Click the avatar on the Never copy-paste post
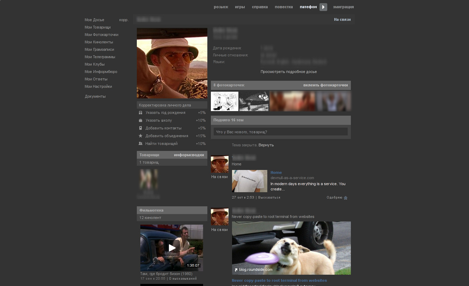This screenshot has height=286, width=469. [220, 217]
